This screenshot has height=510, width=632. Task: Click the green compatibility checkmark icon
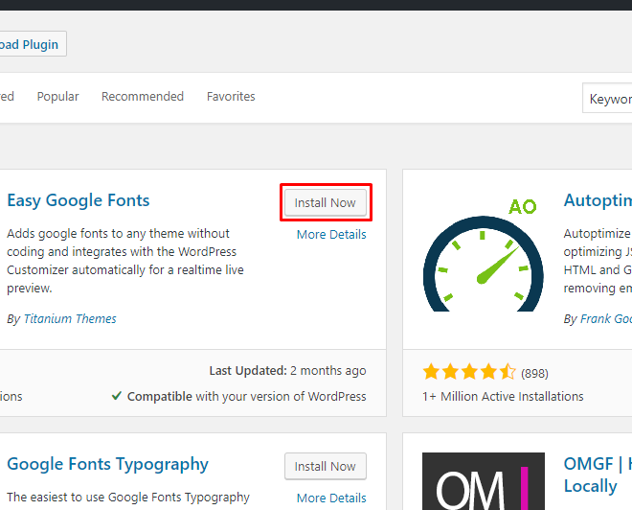pos(117,395)
